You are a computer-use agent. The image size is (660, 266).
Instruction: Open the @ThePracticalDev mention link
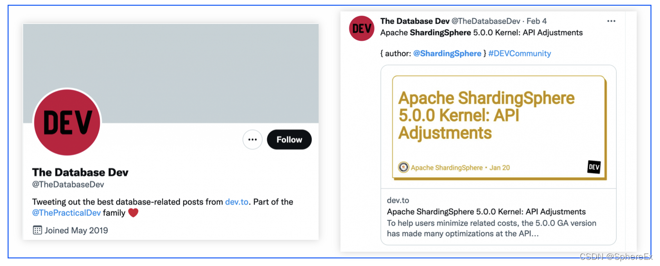66,213
